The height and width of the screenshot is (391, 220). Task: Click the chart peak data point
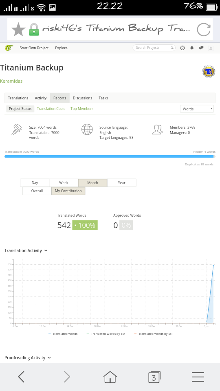(x=213, y=265)
